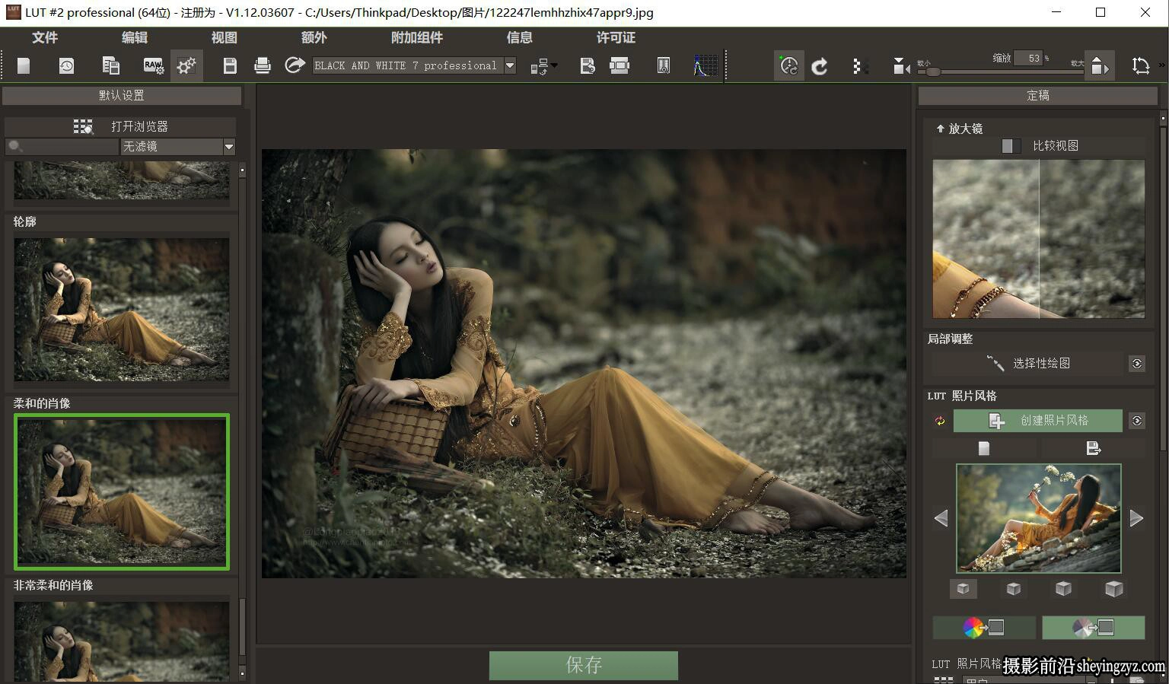Click the LUT title bar application icon
This screenshot has height=684, width=1169.
point(13,12)
